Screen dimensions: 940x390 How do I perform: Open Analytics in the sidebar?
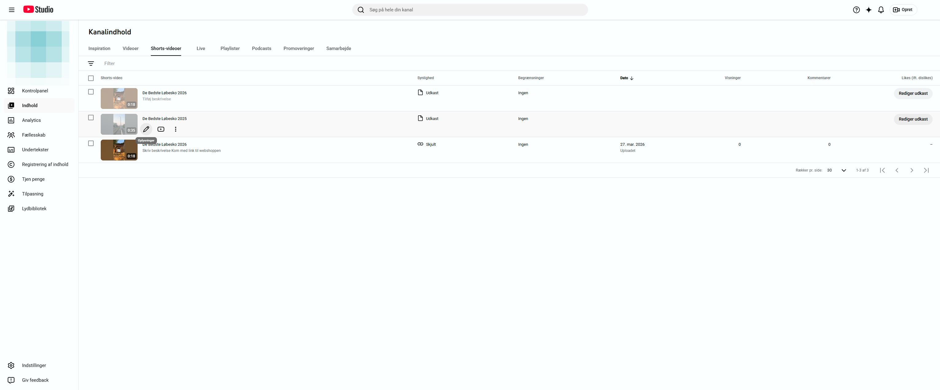pyautogui.click(x=39, y=120)
